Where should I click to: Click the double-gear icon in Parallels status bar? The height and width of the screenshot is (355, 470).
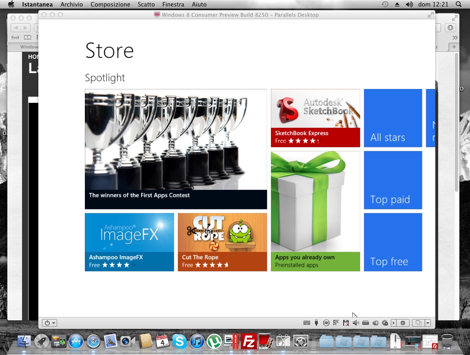385,323
